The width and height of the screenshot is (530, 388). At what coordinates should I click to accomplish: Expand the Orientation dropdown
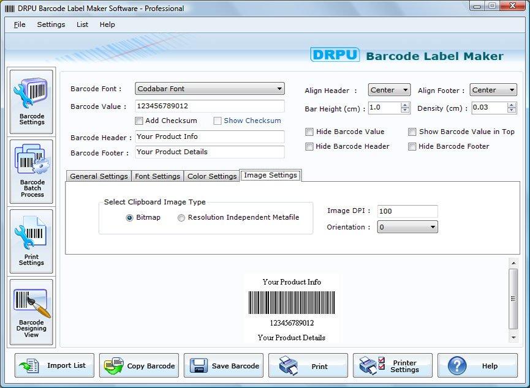433,227
